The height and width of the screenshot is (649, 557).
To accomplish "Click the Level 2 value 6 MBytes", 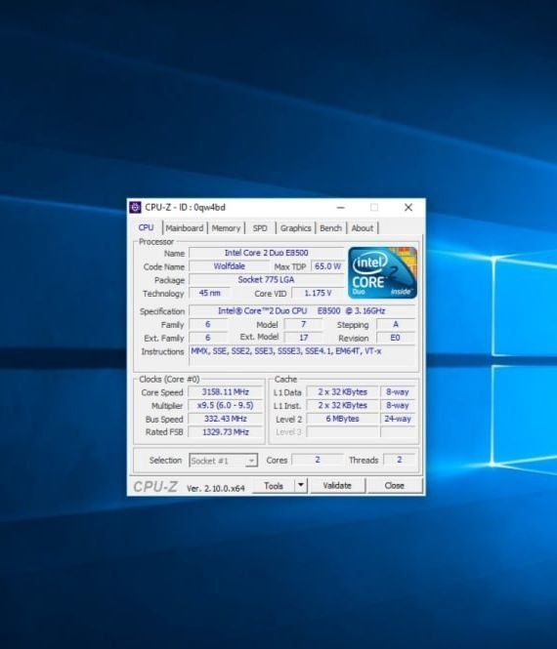I will point(343,419).
